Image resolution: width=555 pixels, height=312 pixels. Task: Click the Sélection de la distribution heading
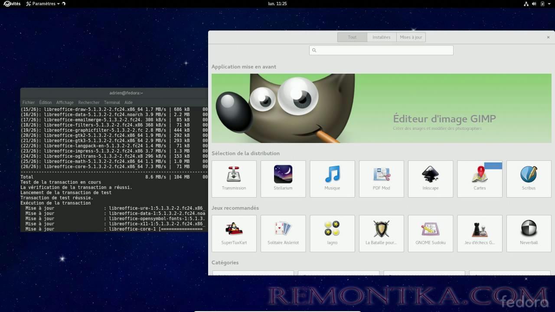tap(245, 153)
